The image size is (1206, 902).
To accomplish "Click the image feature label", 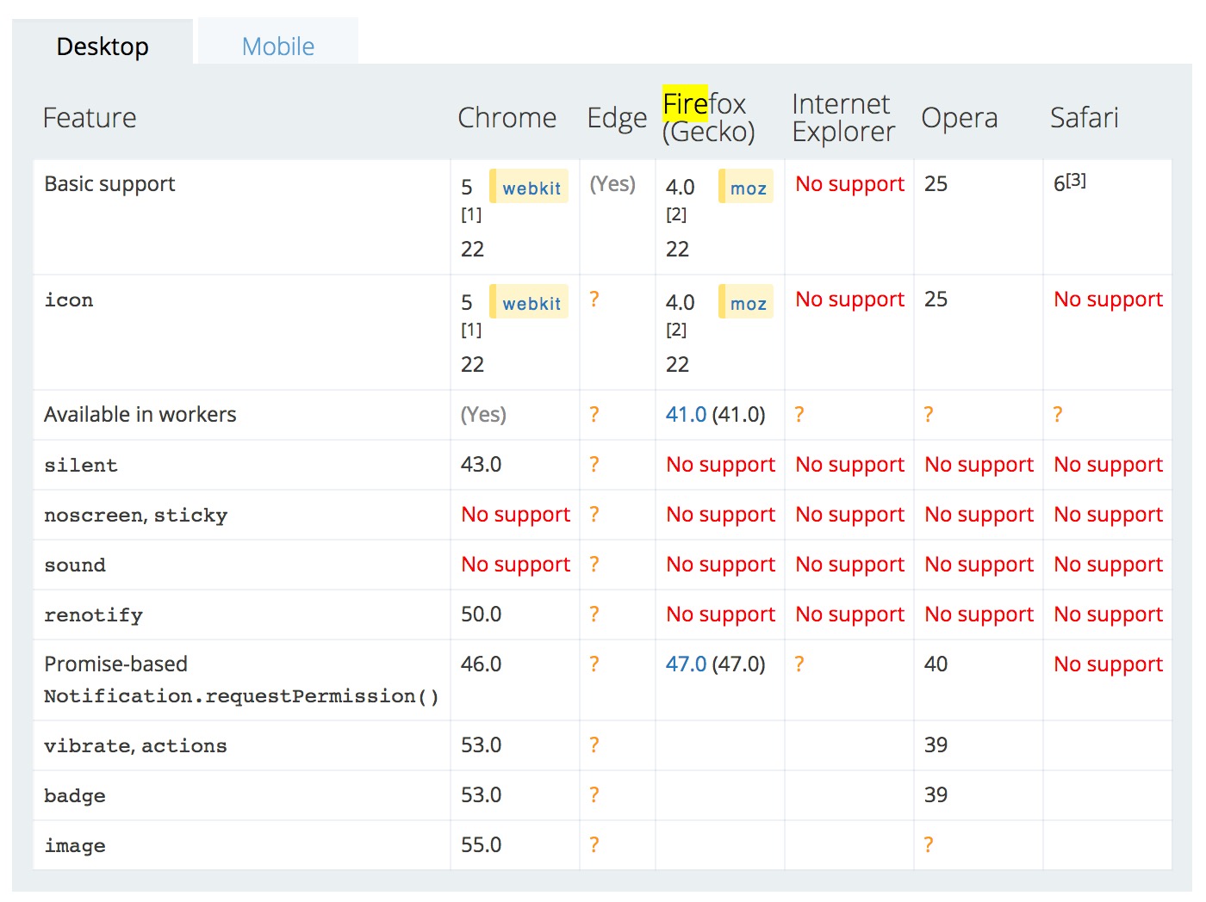I will point(75,845).
